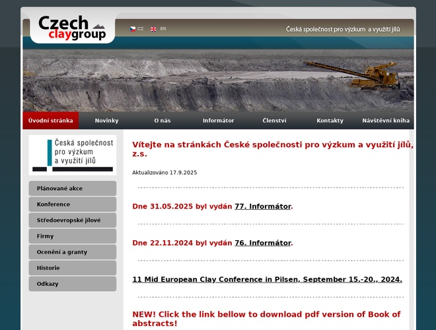
Task: Switch language to English via UK flag
Action: click(x=154, y=29)
